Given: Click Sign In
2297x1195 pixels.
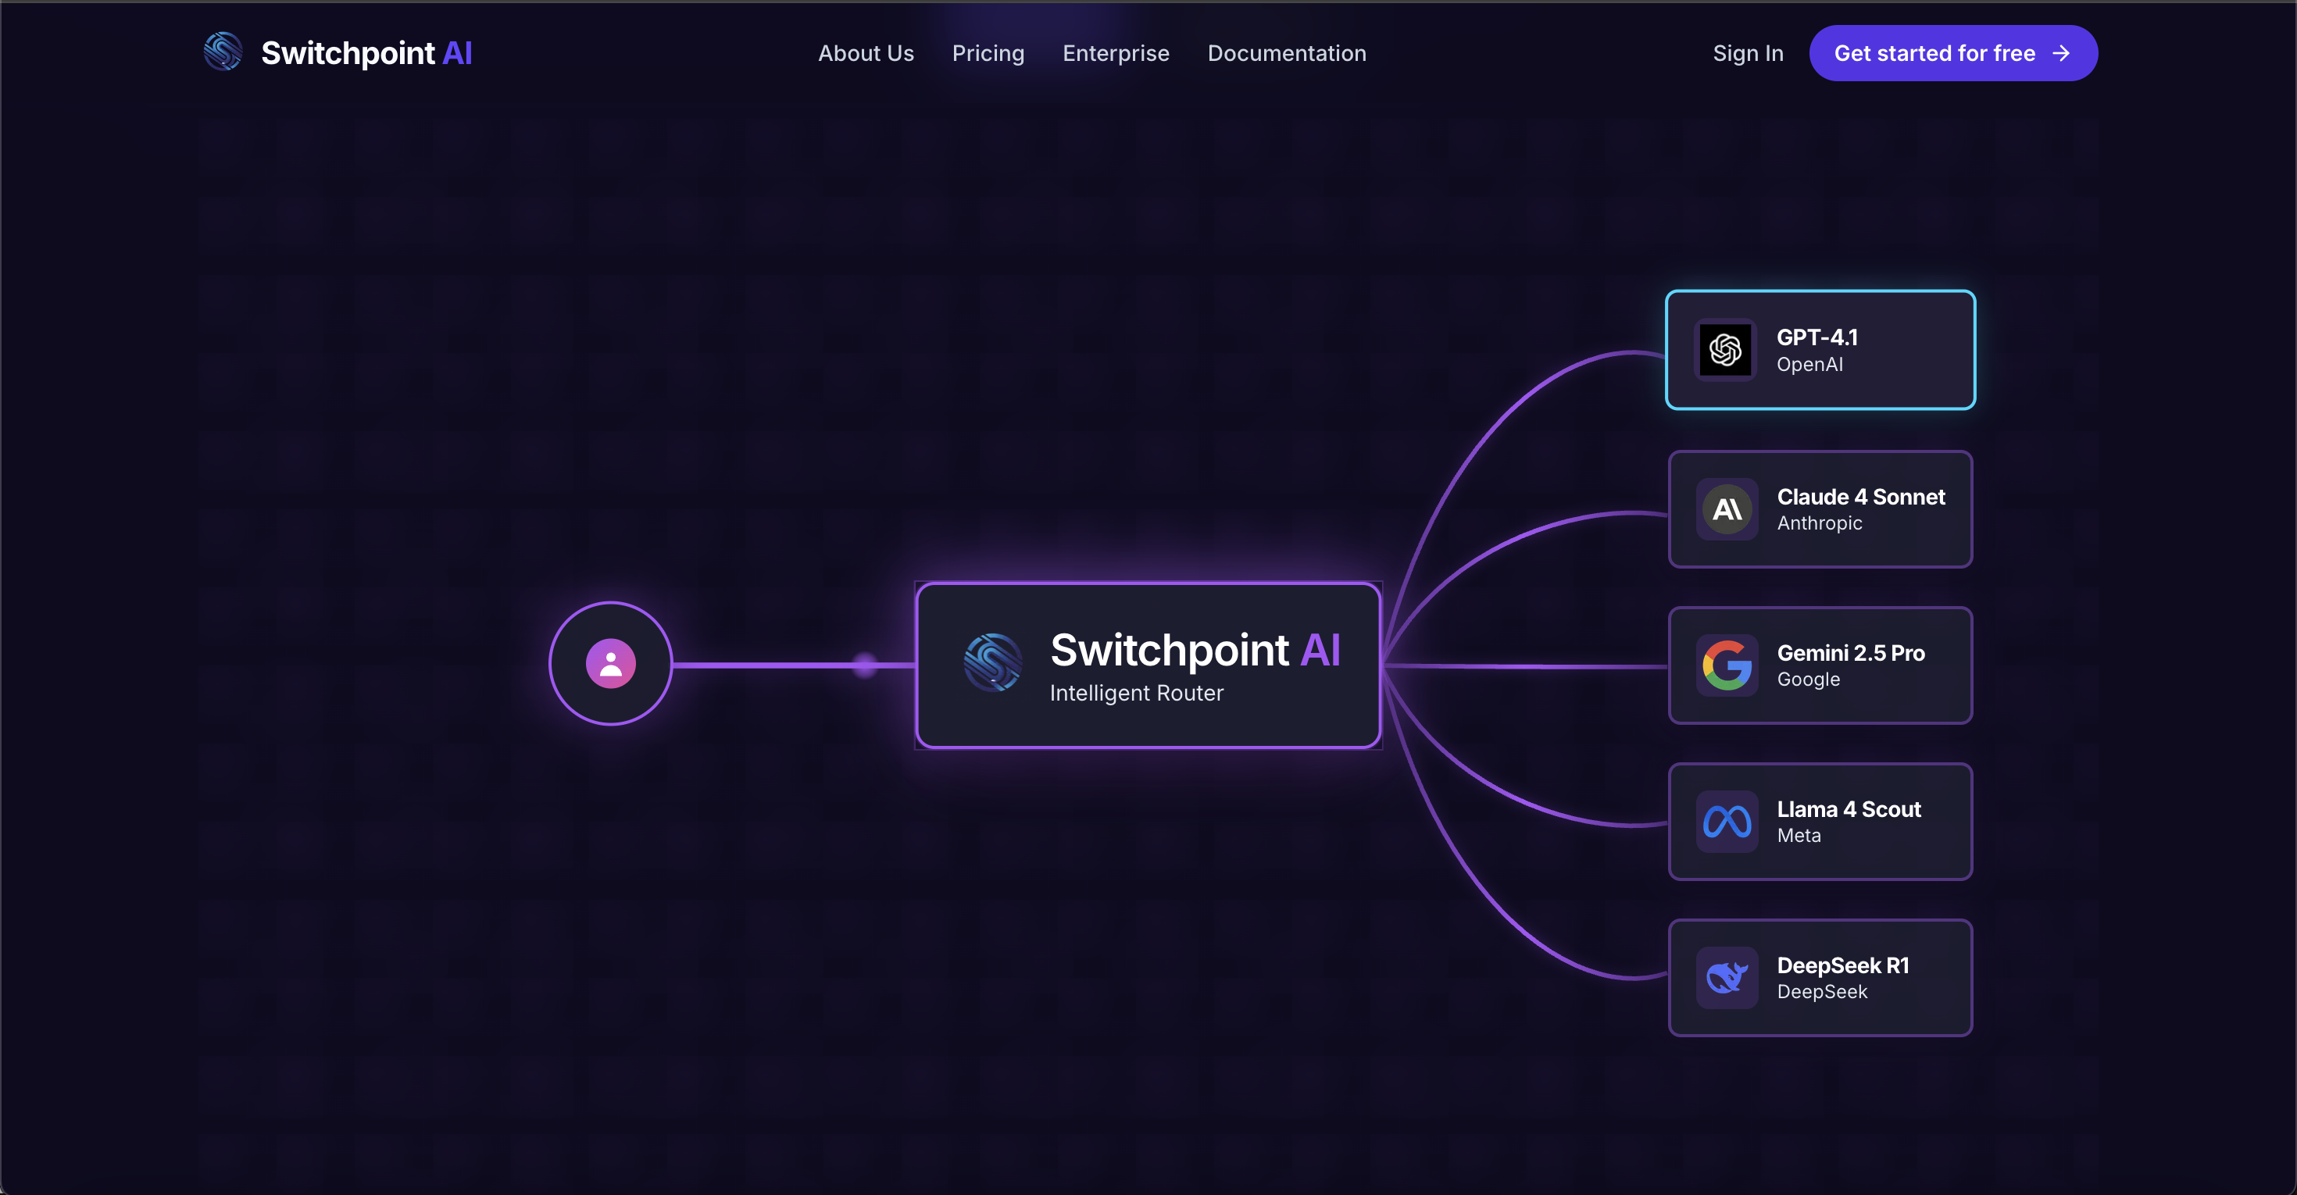Looking at the screenshot, I should point(1747,53).
